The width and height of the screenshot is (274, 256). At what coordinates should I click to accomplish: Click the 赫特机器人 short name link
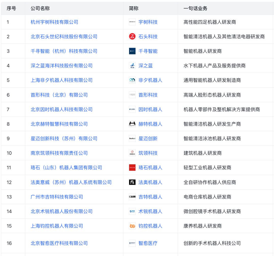pos(150,124)
